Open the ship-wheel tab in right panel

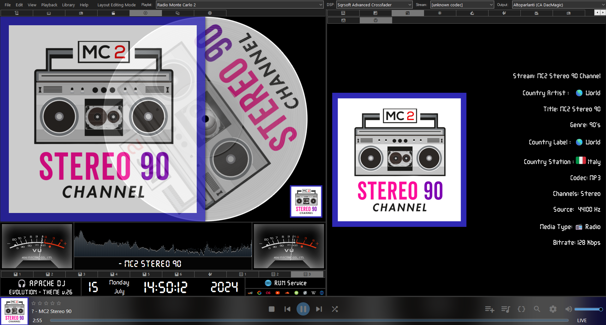click(x=440, y=13)
